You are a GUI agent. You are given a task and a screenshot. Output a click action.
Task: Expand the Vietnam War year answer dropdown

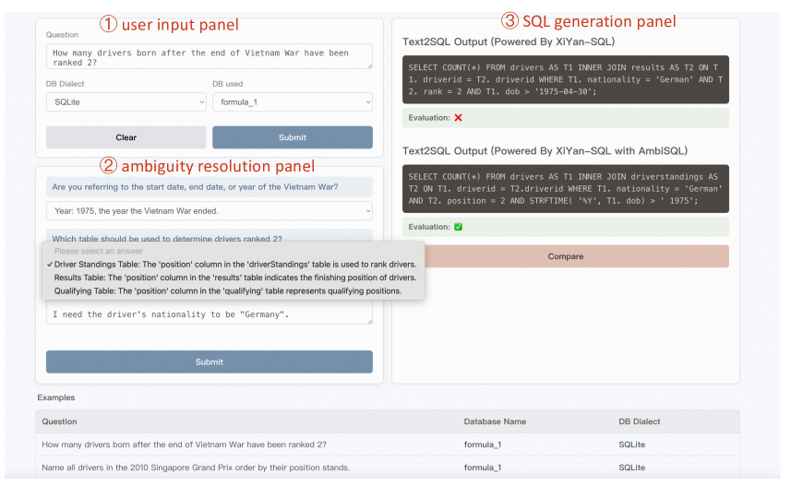pos(209,211)
